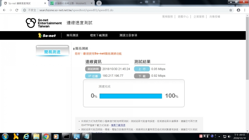This screenshot has height=140, width=249.
Task: Open 測速注意事項 in the nav bar
Action: [128, 35]
